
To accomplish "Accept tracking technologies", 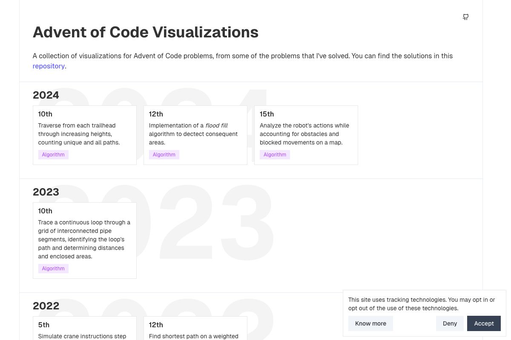I will 484,323.
